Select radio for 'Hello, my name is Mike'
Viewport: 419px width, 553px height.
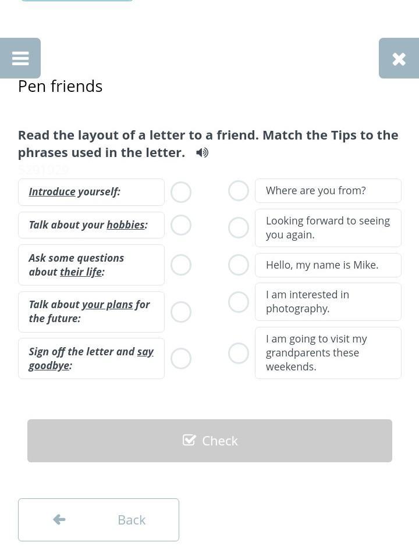click(239, 265)
